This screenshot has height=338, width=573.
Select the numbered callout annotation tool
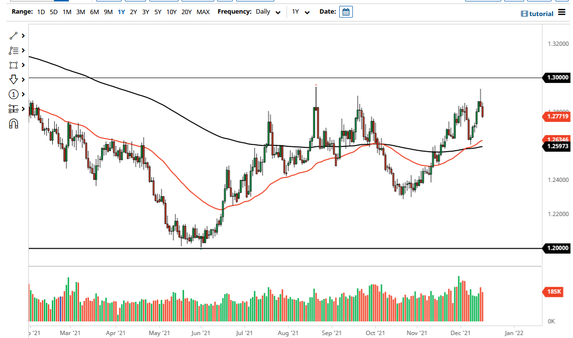pyautogui.click(x=13, y=93)
